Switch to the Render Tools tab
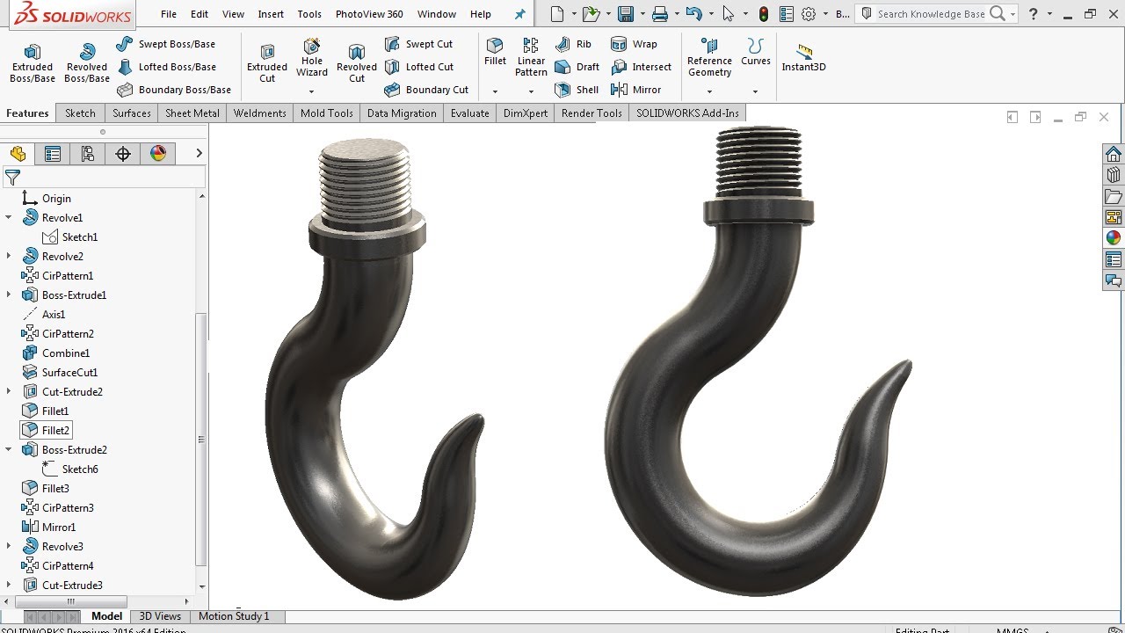This screenshot has width=1125, height=633. pos(592,113)
